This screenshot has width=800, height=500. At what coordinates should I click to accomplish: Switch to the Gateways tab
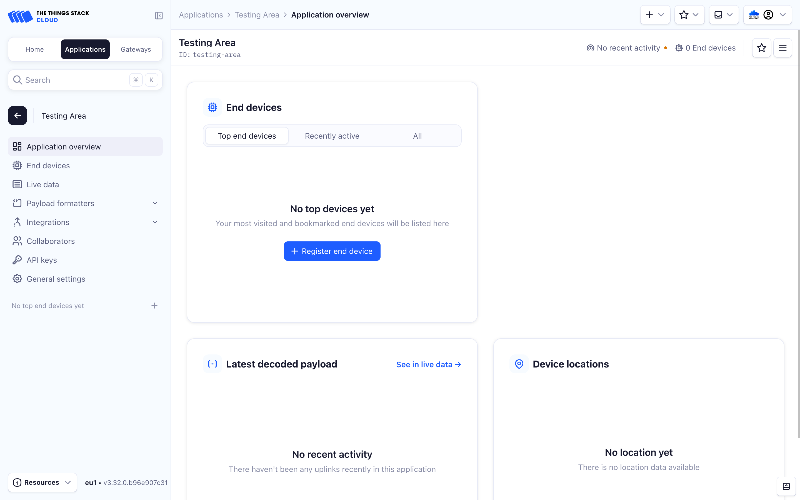136,49
